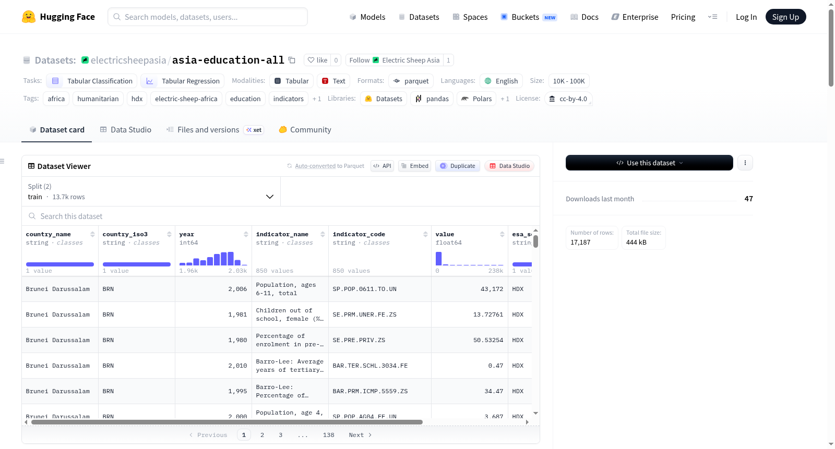Open Enterprise in the top navigation
Screen dimensions: 835x449
(635, 17)
